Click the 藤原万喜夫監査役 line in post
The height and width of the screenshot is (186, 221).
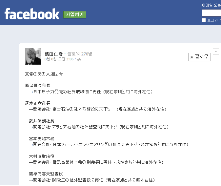pos(46,174)
